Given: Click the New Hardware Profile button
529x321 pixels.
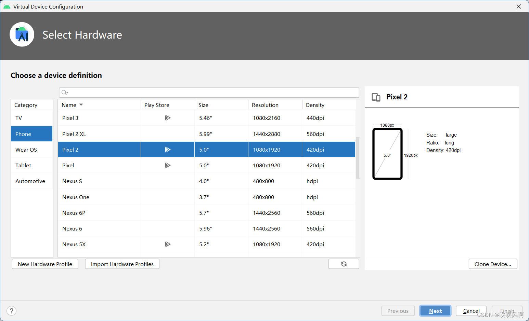Looking at the screenshot, I should click(x=45, y=264).
